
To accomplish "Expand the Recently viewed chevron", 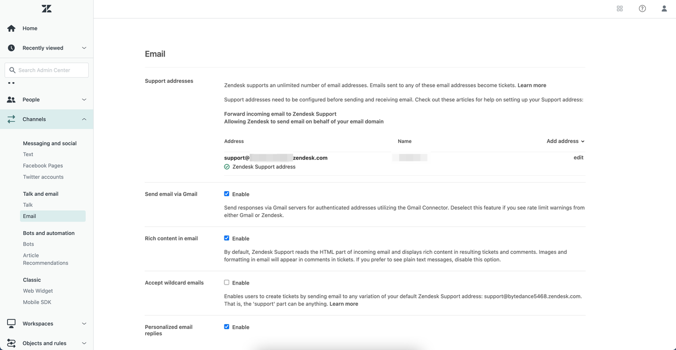I will (x=84, y=48).
